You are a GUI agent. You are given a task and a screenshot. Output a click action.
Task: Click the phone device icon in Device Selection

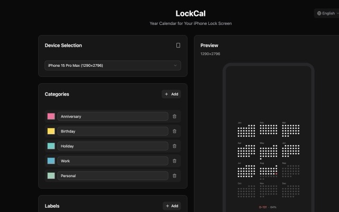click(x=178, y=45)
